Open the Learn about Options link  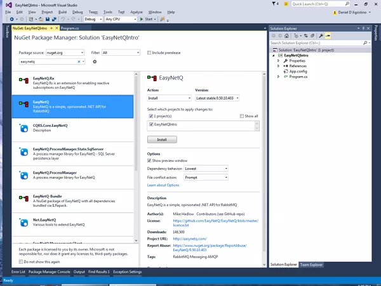pos(164,185)
